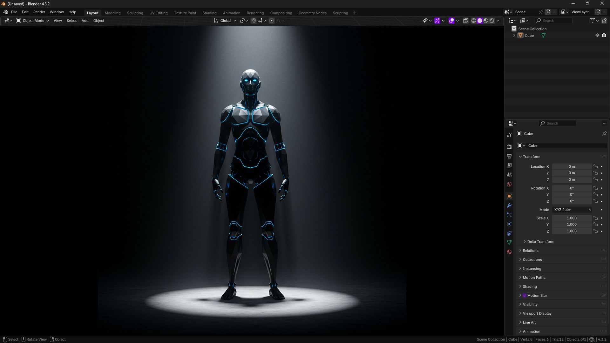Open the Render menu

[x=39, y=12]
